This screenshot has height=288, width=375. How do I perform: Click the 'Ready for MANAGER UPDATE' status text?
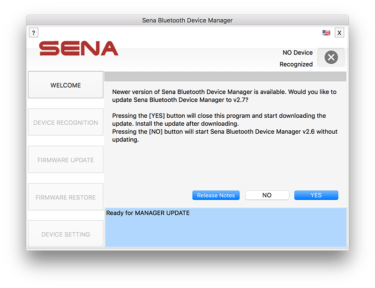pyautogui.click(x=148, y=213)
